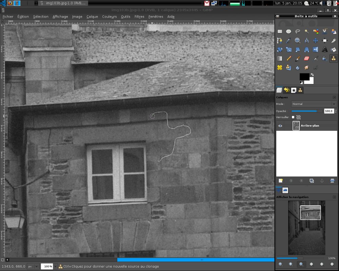Open the px unit dropdown
The height and width of the screenshot is (271, 339).
tap(33, 267)
